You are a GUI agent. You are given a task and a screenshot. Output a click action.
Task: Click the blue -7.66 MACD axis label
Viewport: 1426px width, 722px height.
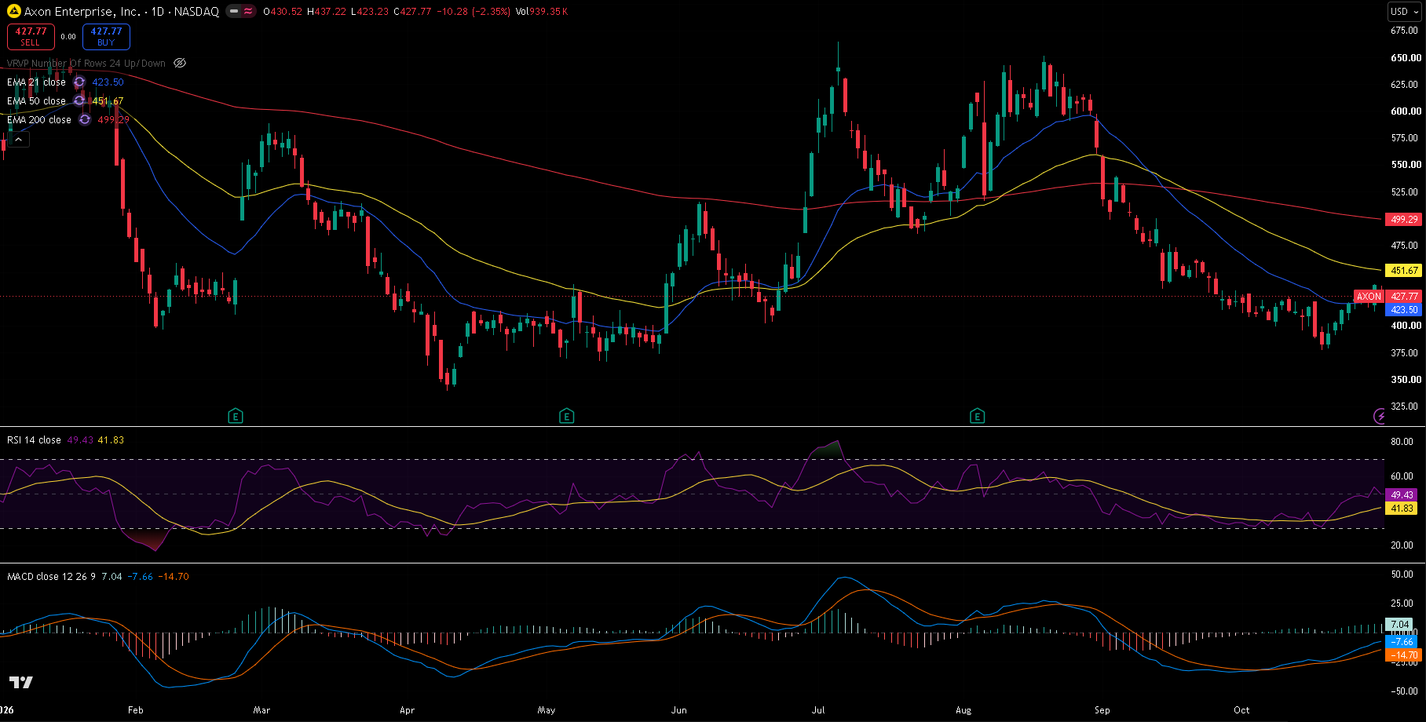[x=1402, y=642]
